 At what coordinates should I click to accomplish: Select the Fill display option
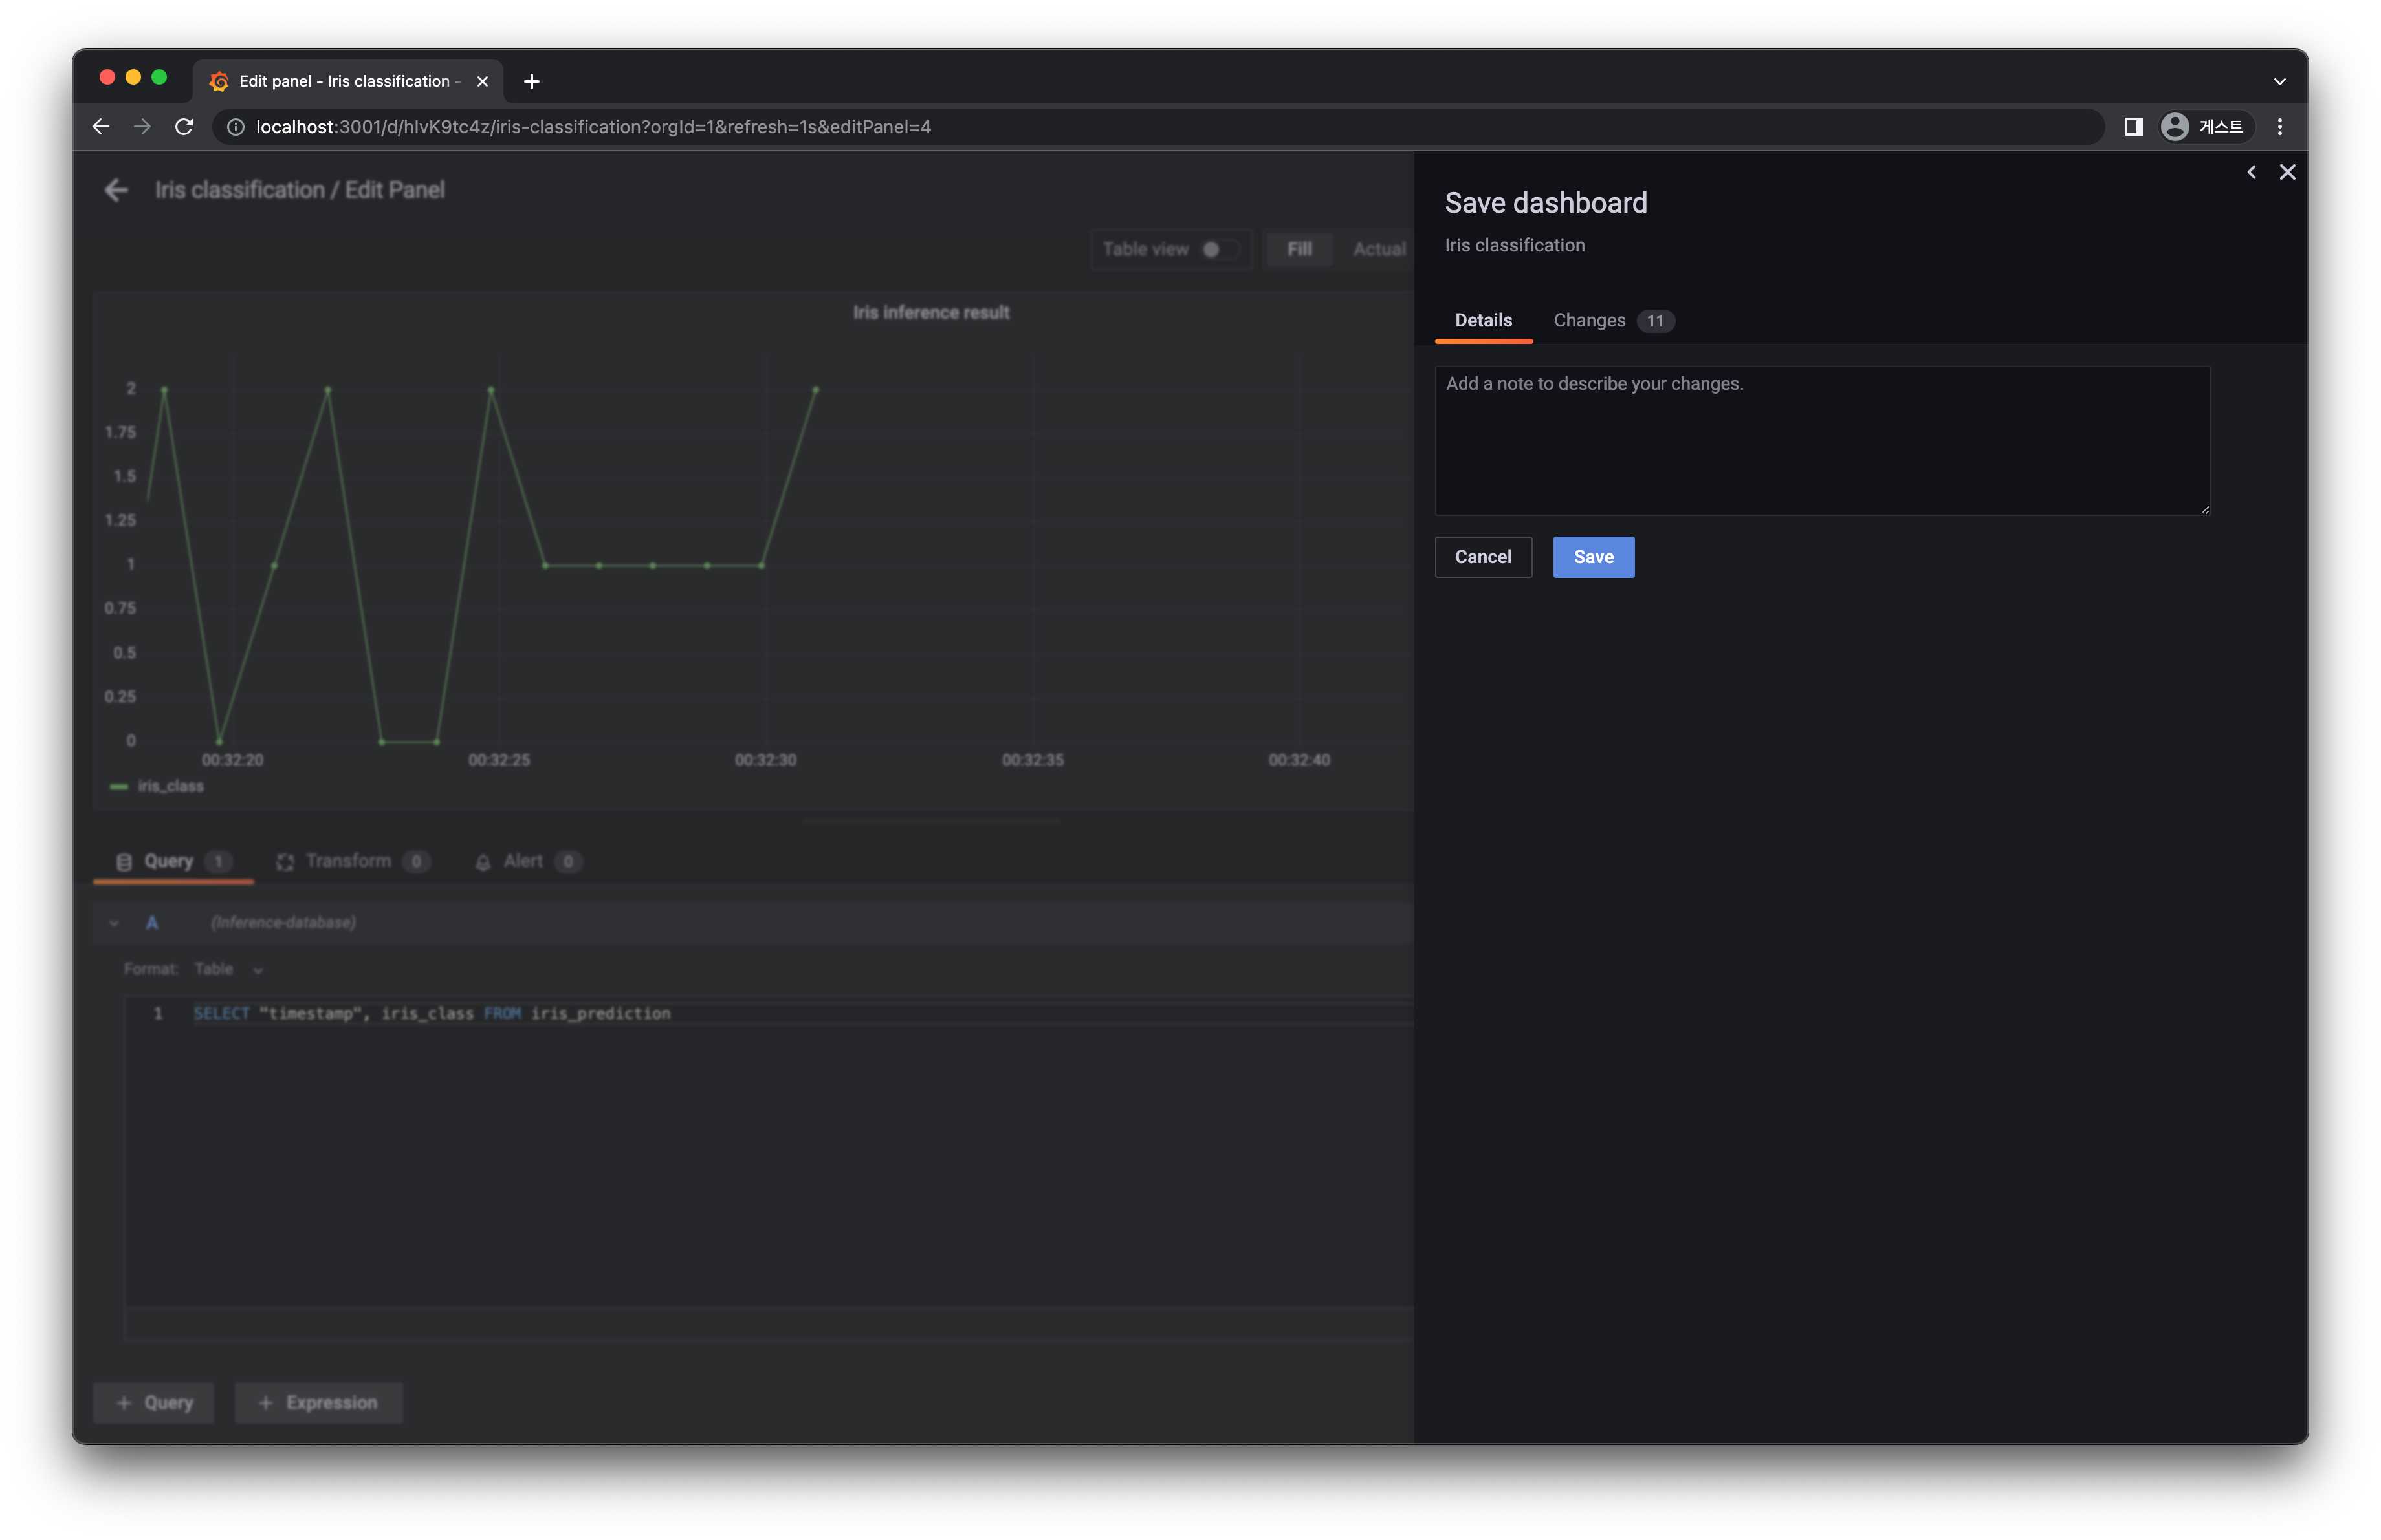click(x=1299, y=249)
